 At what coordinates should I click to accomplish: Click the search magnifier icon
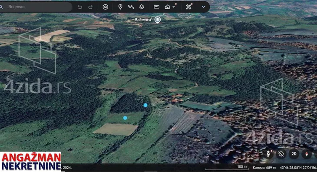pos(1,7)
